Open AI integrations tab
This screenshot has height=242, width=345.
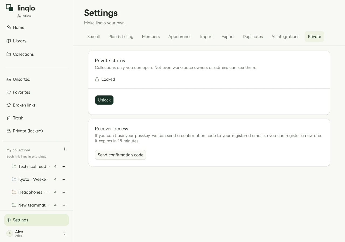click(x=285, y=37)
